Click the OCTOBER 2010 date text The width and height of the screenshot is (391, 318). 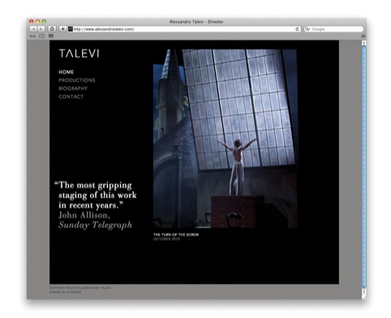166,239
